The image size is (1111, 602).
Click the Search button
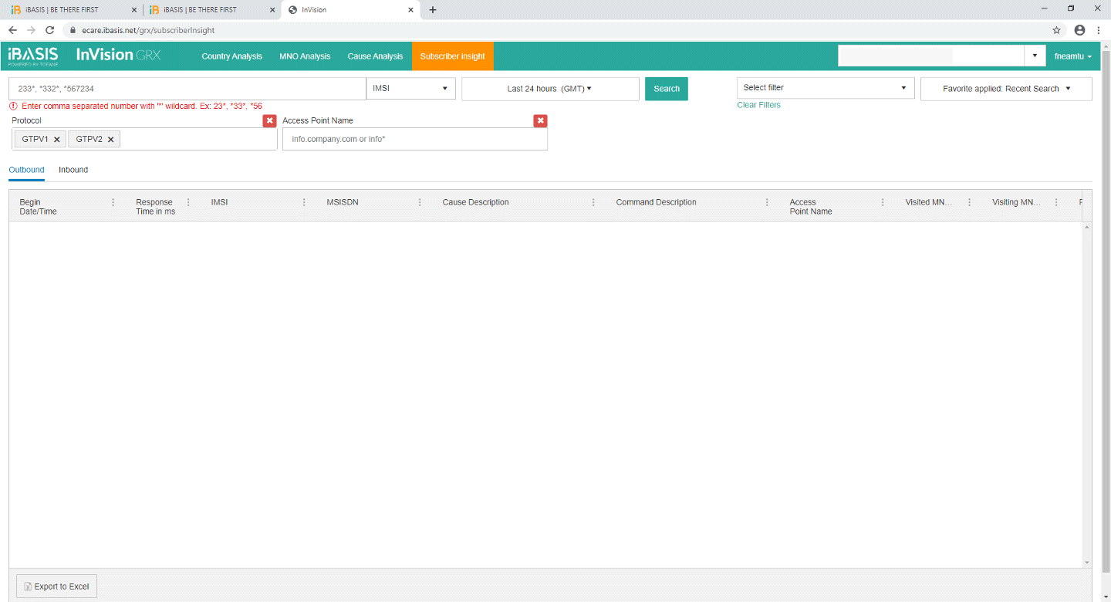point(666,89)
